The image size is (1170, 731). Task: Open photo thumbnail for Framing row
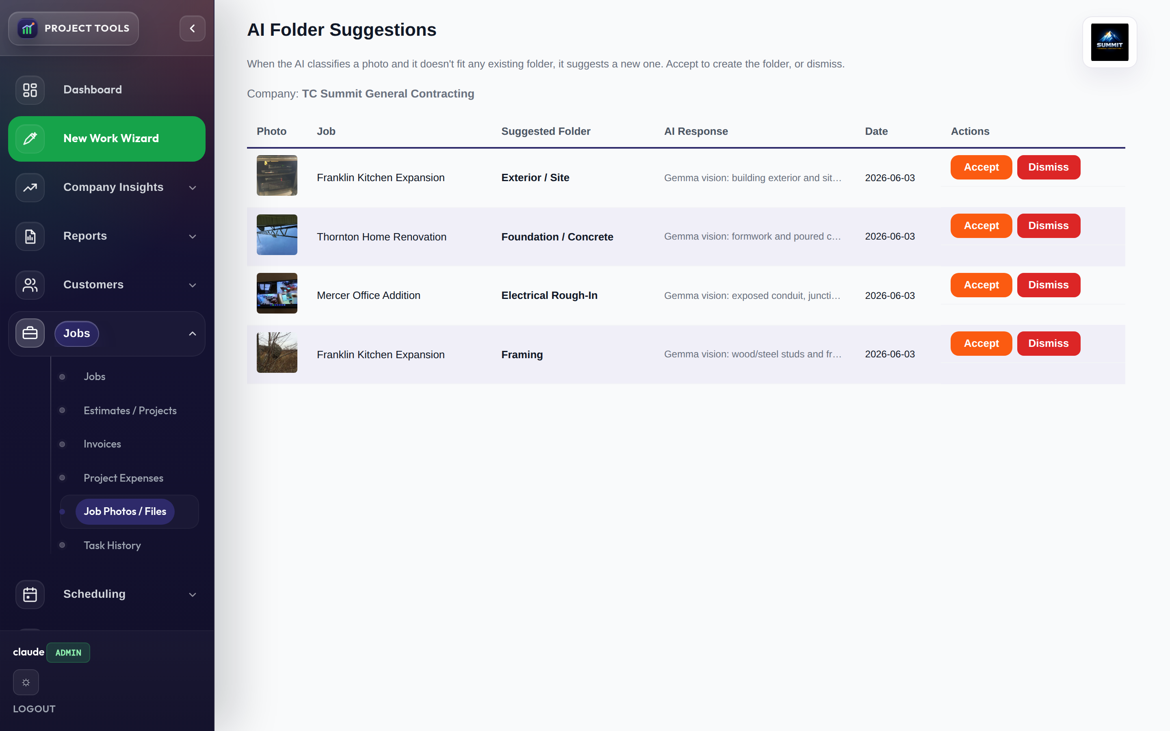277,353
